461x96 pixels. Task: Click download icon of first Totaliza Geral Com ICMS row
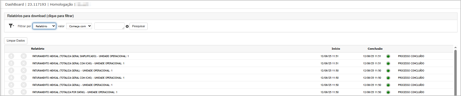11,63
